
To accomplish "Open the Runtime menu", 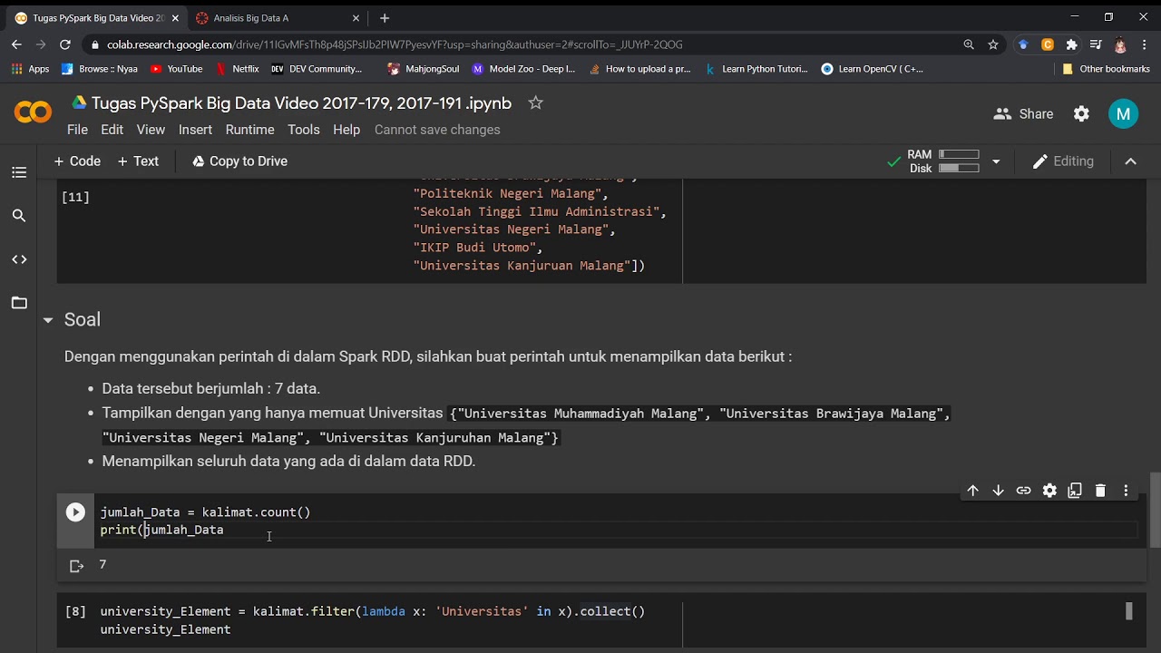I will tap(249, 130).
